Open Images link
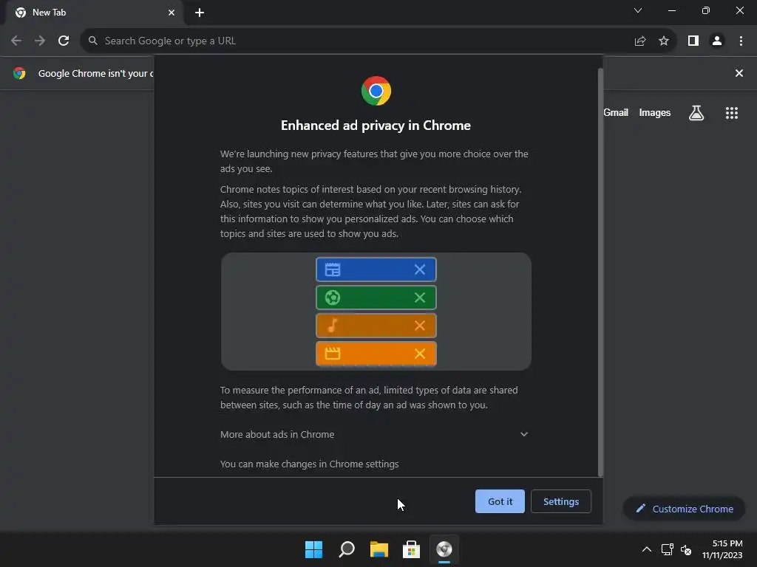This screenshot has width=757, height=567. coord(655,112)
